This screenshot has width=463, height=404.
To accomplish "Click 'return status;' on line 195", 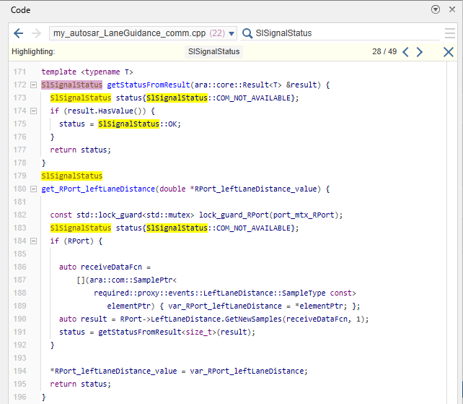I will 80,384.
